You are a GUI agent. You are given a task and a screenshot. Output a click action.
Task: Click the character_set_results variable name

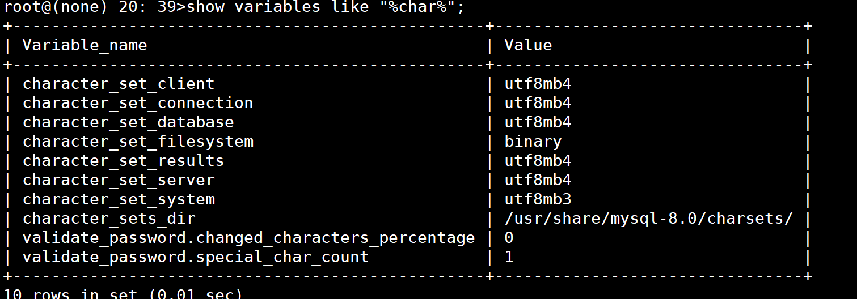click(123, 161)
